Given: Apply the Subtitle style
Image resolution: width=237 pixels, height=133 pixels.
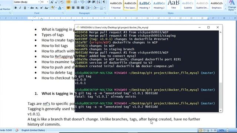Looking at the screenshot, I should click(188, 5).
